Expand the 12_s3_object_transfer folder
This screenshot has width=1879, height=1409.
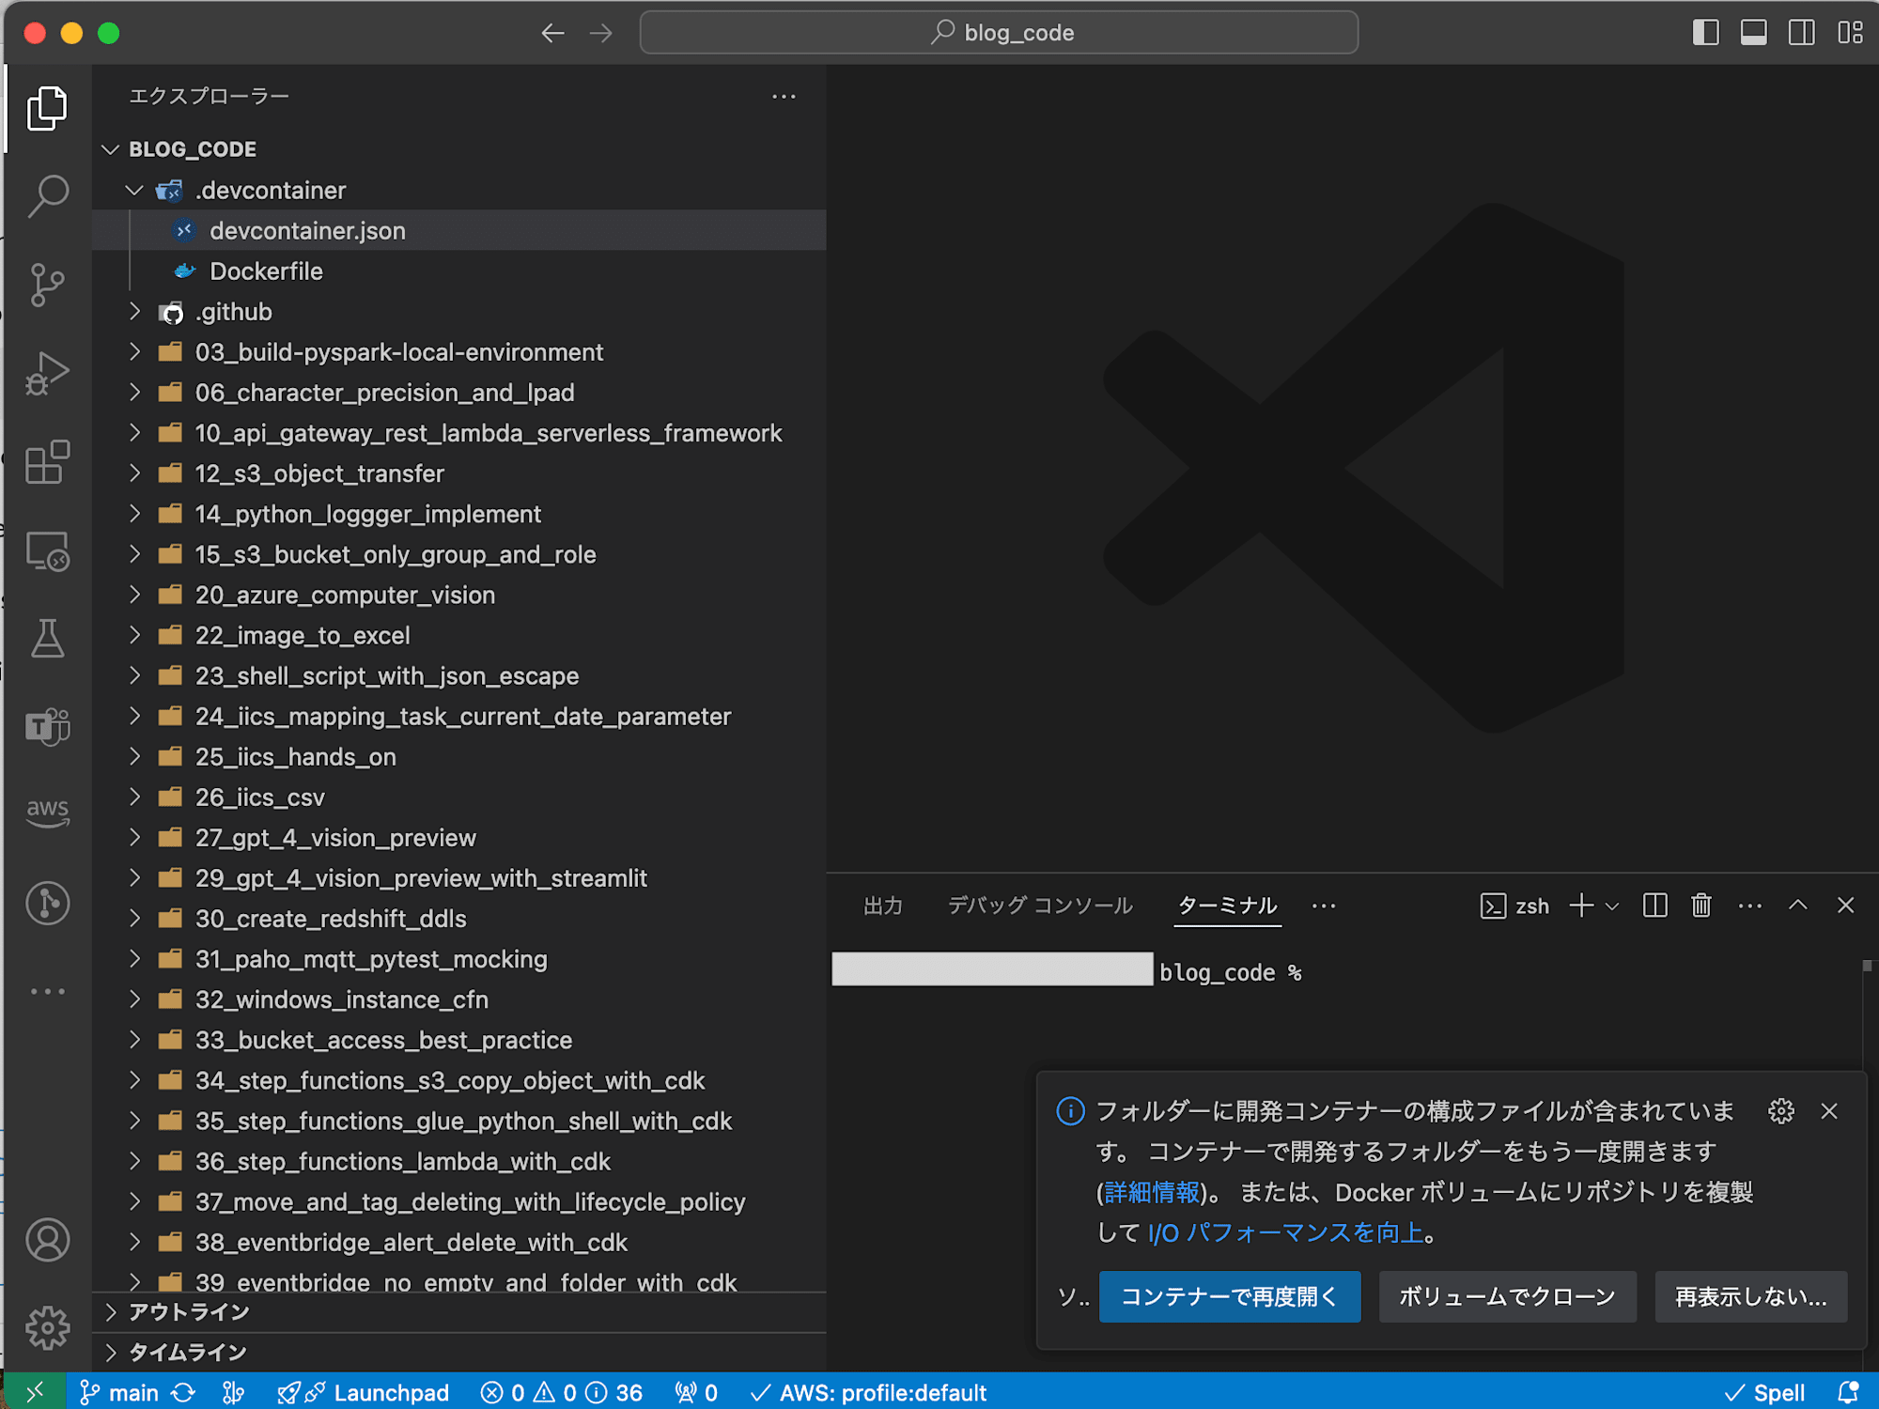tap(134, 472)
